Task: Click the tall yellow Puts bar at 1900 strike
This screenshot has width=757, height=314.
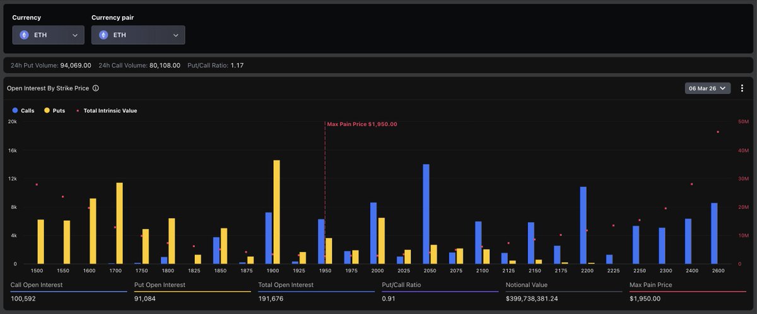Action: [276, 211]
